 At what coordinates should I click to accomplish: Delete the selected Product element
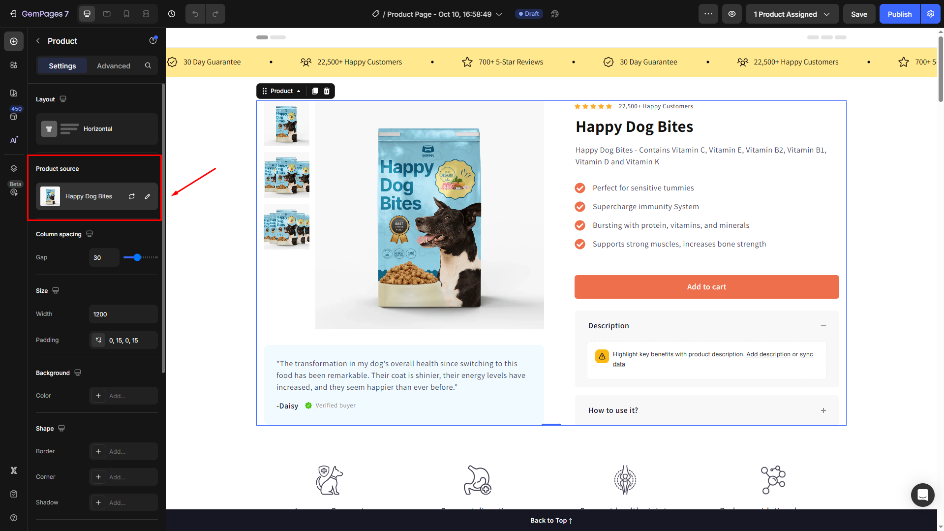click(x=327, y=91)
